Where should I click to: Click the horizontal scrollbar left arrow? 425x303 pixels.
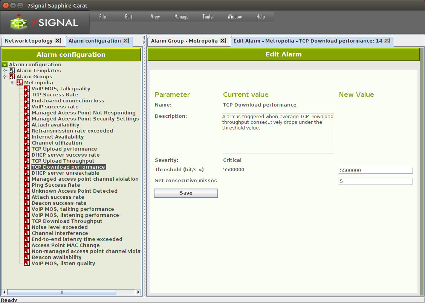[x=5, y=292]
